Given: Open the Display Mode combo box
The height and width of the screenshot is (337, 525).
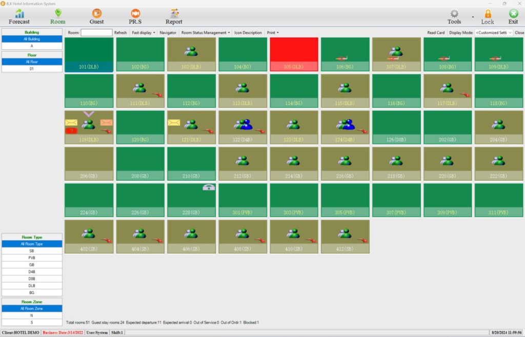Looking at the screenshot, I should click(493, 33).
